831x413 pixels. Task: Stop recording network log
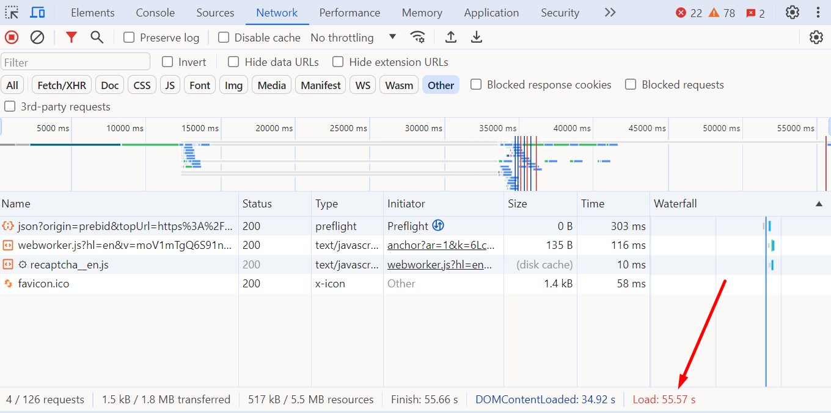click(x=12, y=37)
